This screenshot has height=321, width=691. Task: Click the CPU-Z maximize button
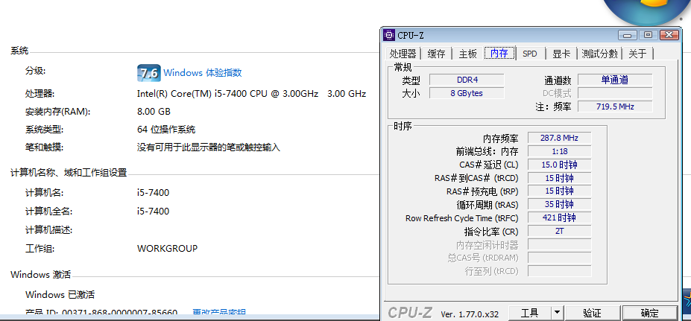(x=648, y=35)
